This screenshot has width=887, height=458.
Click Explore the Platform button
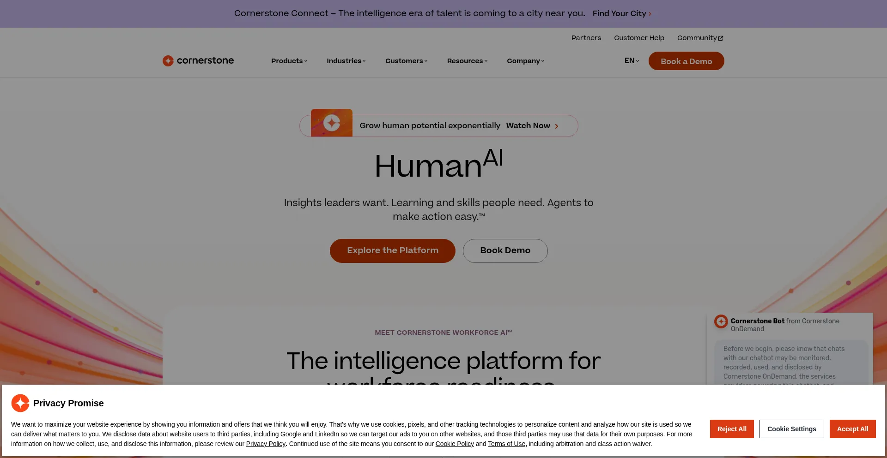(393, 251)
